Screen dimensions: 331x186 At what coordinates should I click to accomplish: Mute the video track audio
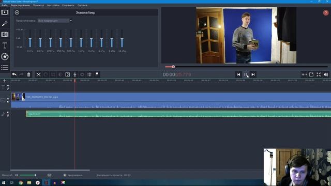(8, 102)
